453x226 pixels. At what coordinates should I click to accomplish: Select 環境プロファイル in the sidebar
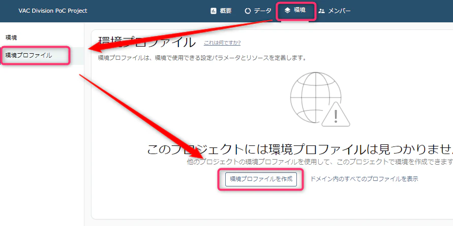pos(42,56)
